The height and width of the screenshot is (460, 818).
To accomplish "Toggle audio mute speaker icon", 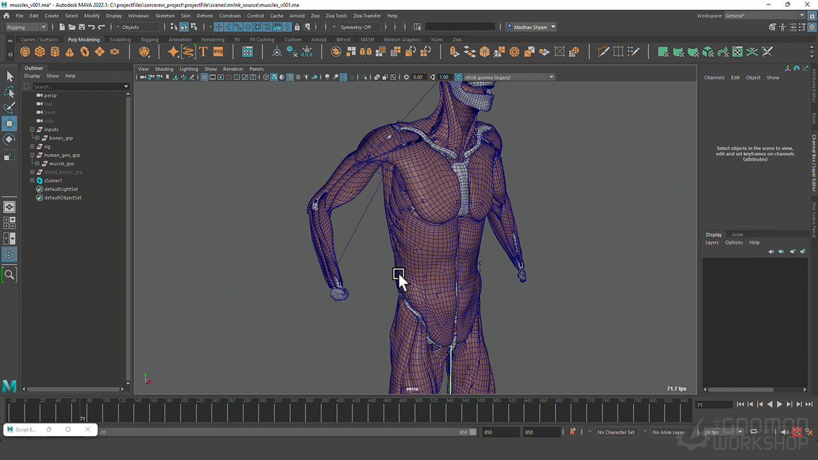I will pyautogui.click(x=785, y=432).
